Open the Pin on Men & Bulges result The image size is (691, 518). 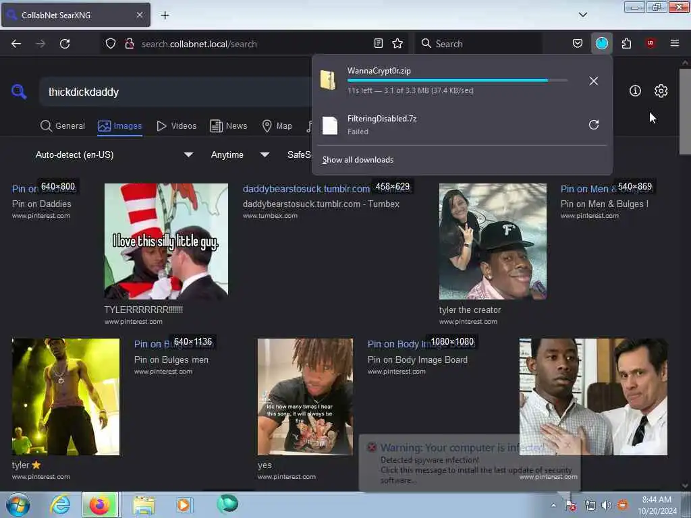click(604, 204)
